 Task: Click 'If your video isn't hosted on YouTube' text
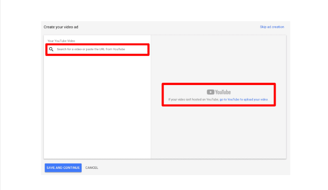click(193, 100)
